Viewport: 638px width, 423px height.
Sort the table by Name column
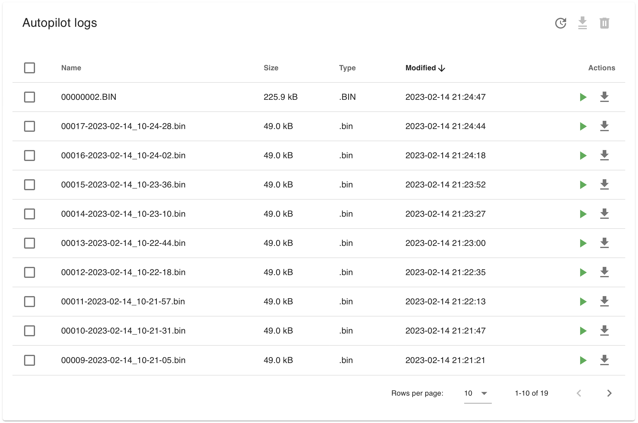point(71,68)
